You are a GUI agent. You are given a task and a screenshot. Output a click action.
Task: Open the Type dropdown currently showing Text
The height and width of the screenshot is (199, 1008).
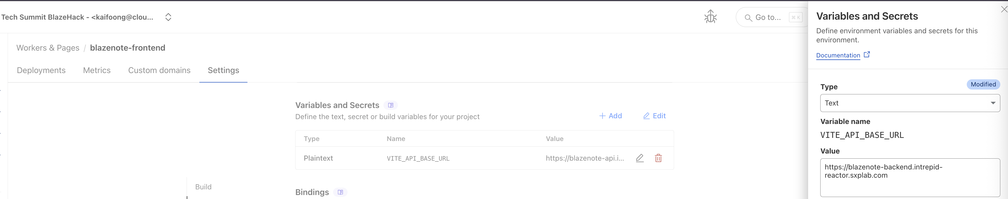[909, 103]
